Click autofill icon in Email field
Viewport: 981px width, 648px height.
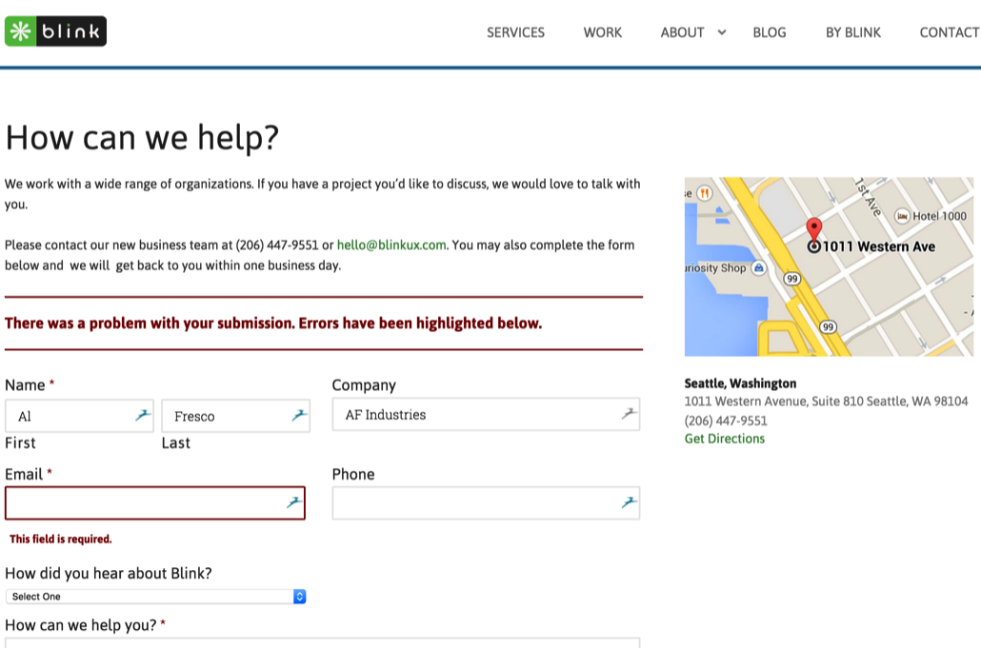point(294,501)
